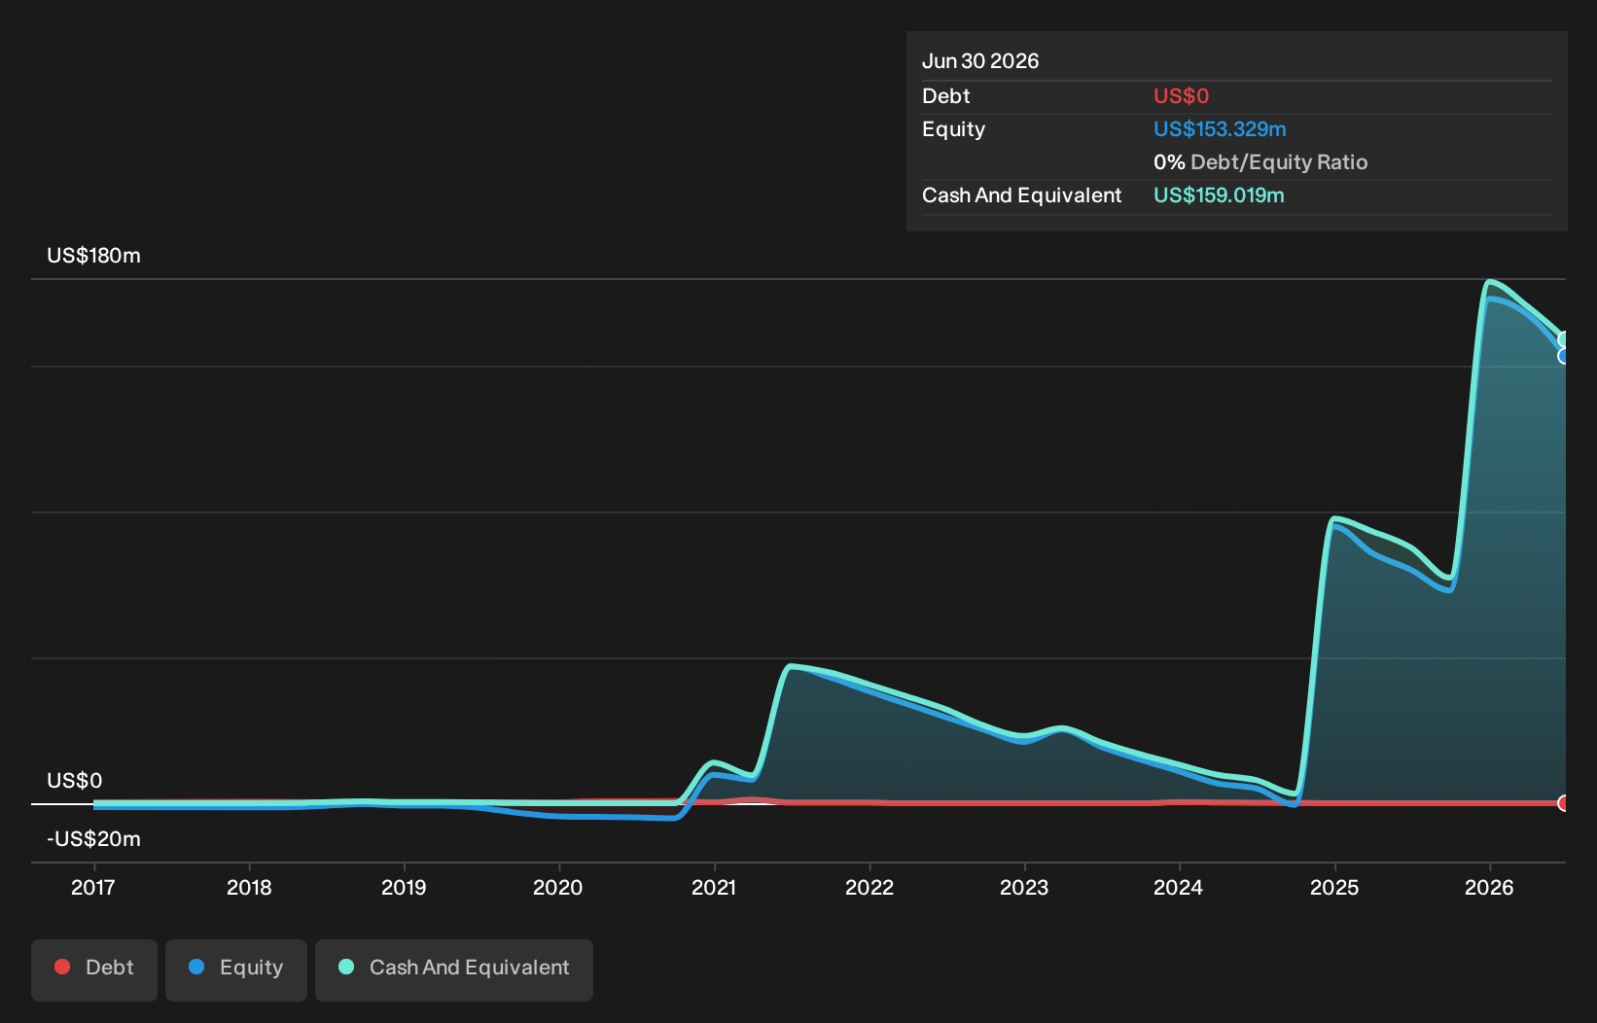
Task: Toggle the Cash And Equivalent legend button
Action: coord(454,970)
